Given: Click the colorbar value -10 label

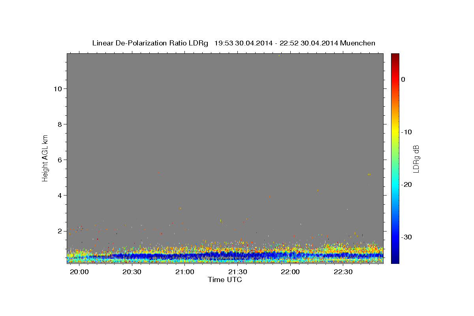Looking at the screenshot, I should pyautogui.click(x=407, y=132).
